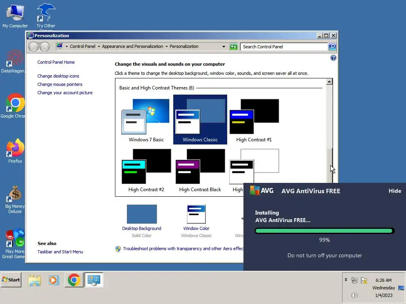Select the Windows Classic theme
The width and height of the screenshot is (406, 304).
tap(200, 120)
